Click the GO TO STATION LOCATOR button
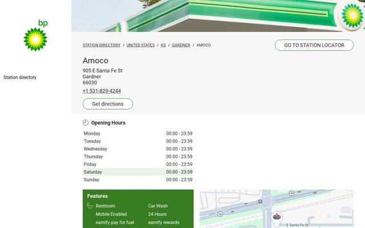Image resolution: width=365 pixels, height=228 pixels. click(314, 45)
